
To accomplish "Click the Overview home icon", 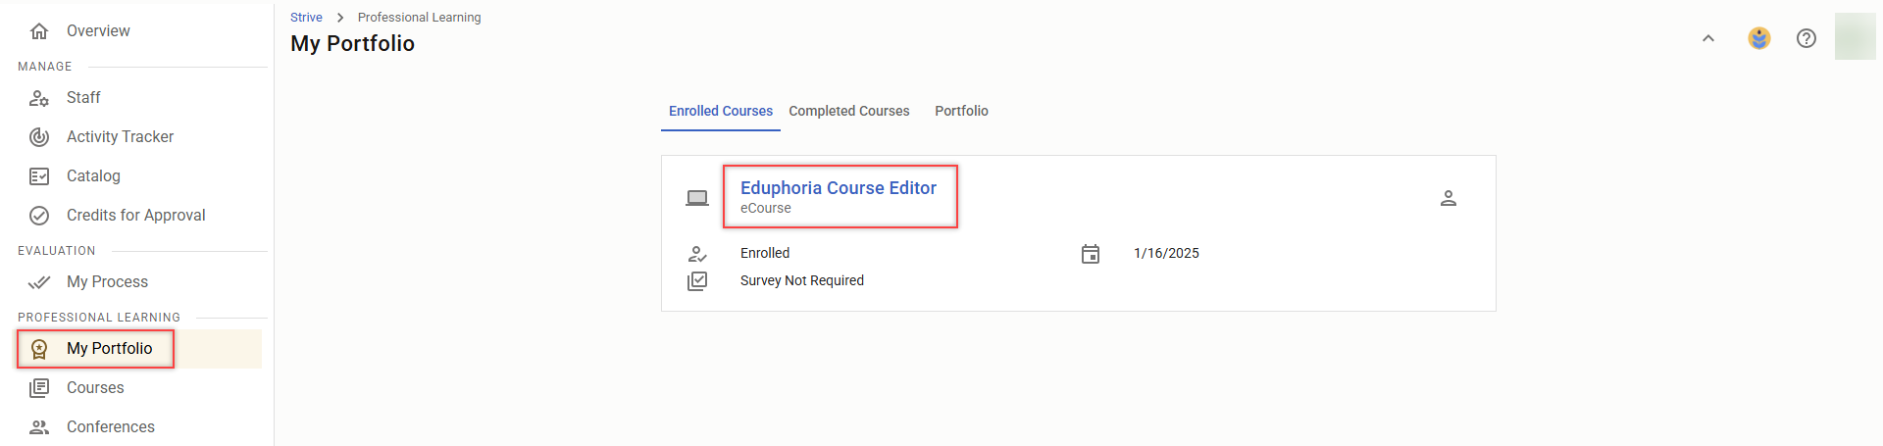I will (39, 31).
